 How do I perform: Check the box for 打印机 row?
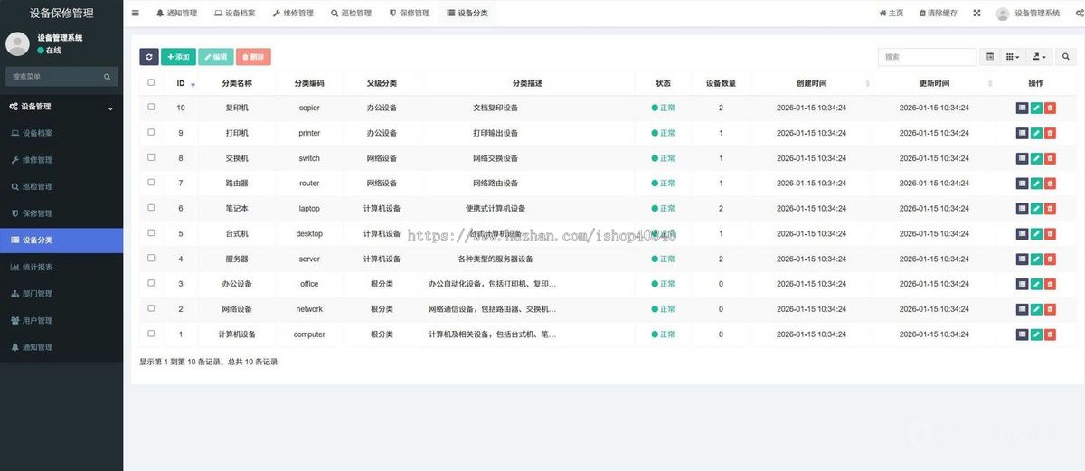coord(151,132)
